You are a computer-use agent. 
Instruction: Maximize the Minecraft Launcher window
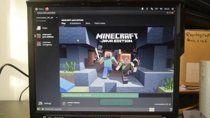tap(170, 13)
